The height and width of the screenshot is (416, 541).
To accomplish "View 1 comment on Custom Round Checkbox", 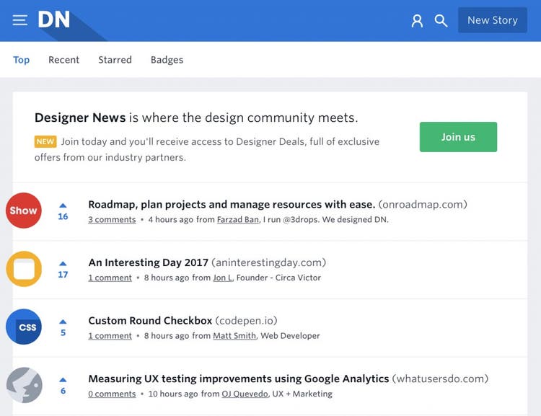I will pyautogui.click(x=110, y=336).
